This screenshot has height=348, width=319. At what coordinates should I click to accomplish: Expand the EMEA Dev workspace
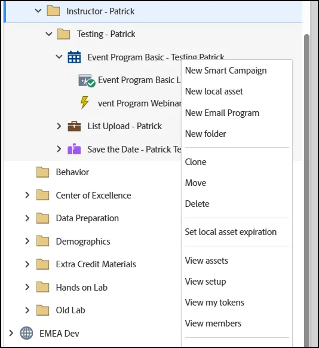[x=11, y=333]
